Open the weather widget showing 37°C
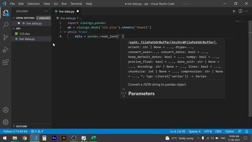 [x=179, y=138]
